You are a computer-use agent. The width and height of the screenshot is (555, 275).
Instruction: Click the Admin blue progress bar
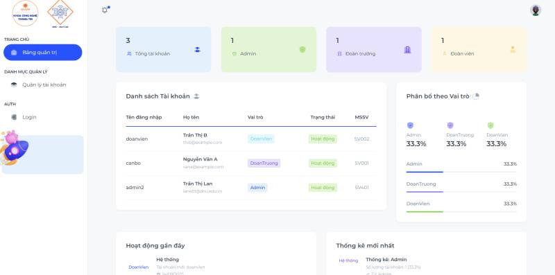(x=425, y=172)
